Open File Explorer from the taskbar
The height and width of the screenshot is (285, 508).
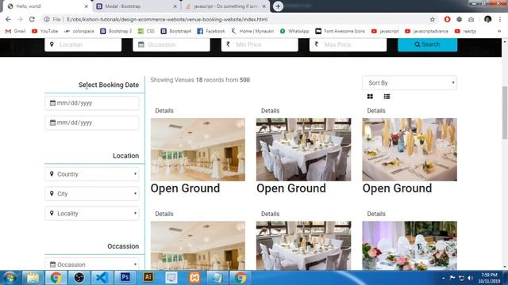coord(33,278)
